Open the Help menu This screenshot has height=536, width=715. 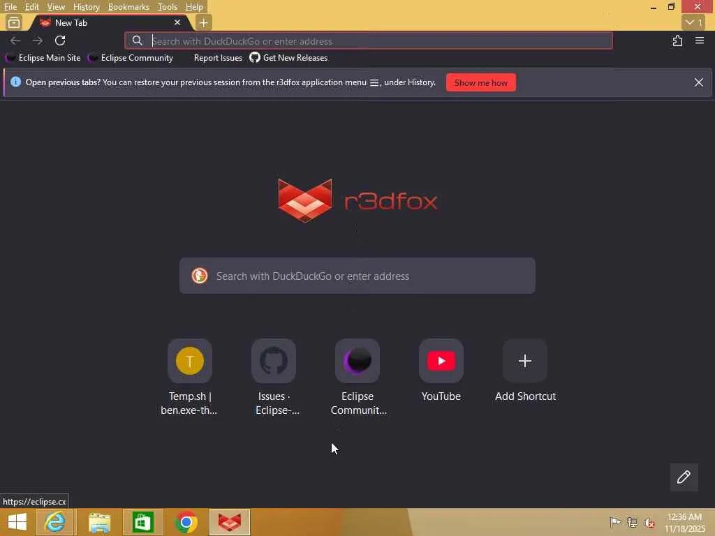point(194,7)
